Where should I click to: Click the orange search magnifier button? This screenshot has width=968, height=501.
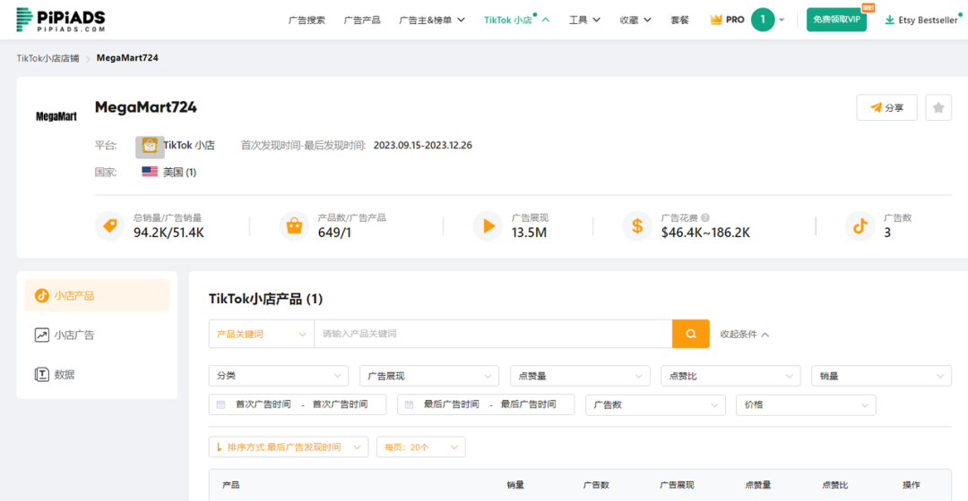[x=691, y=334]
